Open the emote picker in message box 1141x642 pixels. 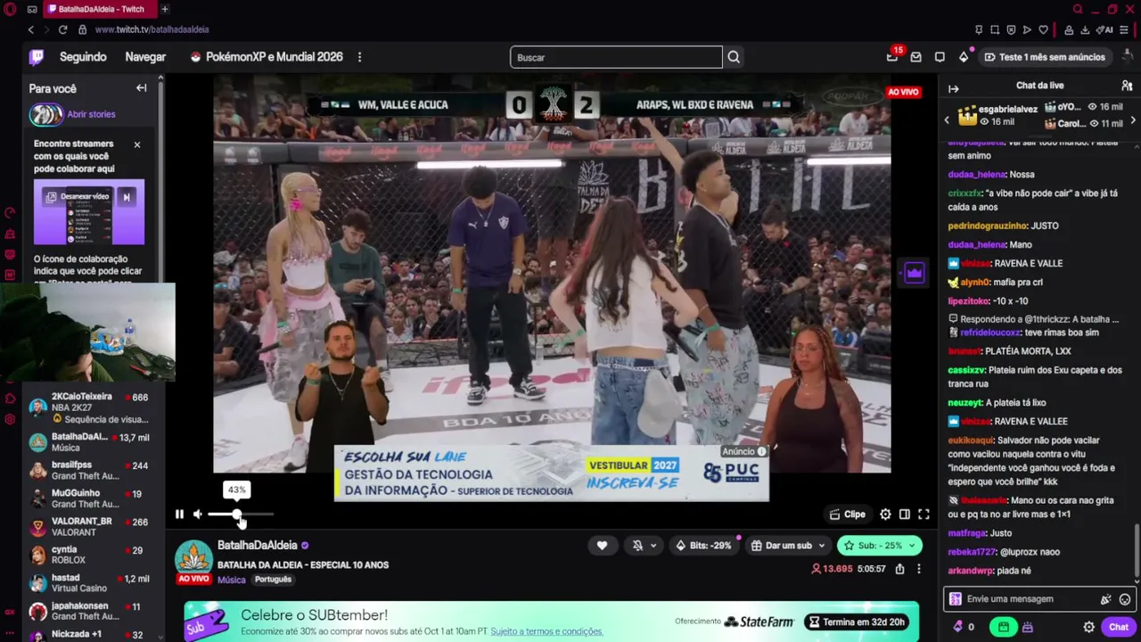[1125, 599]
